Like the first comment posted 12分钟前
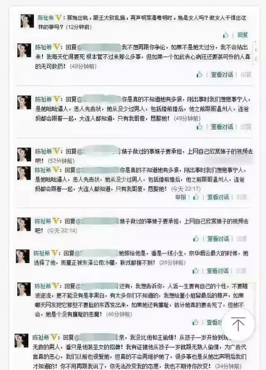The width and height of the screenshot is (266, 370). point(225,35)
